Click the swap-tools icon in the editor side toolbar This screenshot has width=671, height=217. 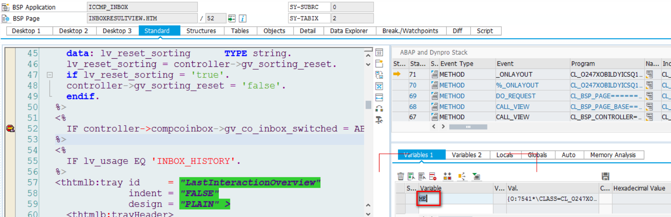(x=379, y=75)
